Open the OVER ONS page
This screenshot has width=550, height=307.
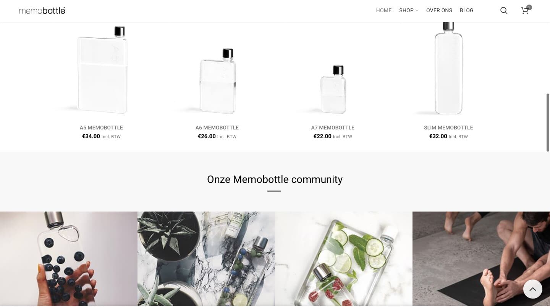[x=439, y=11]
